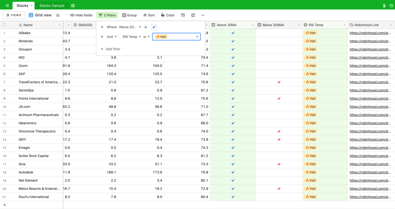Screen dimensions: 395x209
Task: Open Robinhood link for NIO
Action: pos(370,57)
